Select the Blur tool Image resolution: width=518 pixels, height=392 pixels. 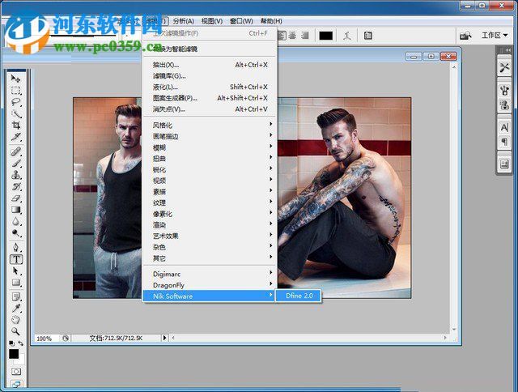pyautogui.click(x=15, y=221)
